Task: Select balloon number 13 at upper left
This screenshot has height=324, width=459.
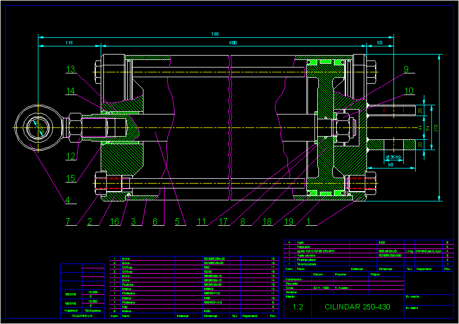Action: point(70,69)
